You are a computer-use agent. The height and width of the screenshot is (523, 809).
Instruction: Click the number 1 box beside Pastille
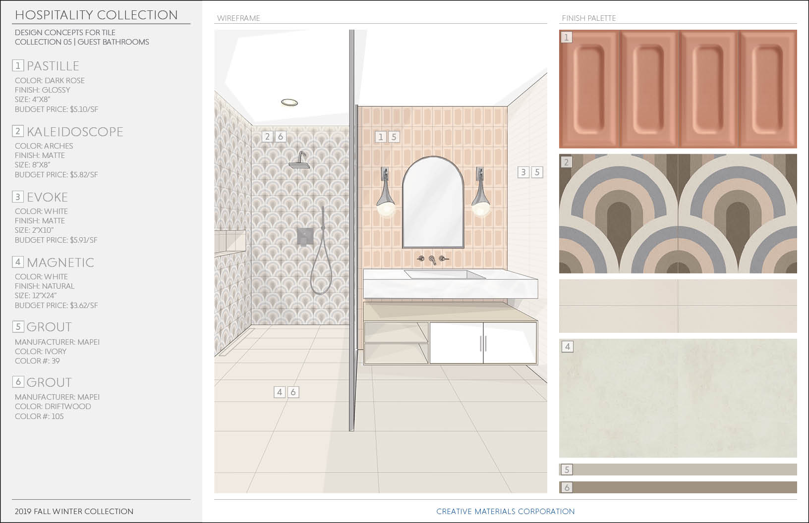pyautogui.click(x=18, y=65)
